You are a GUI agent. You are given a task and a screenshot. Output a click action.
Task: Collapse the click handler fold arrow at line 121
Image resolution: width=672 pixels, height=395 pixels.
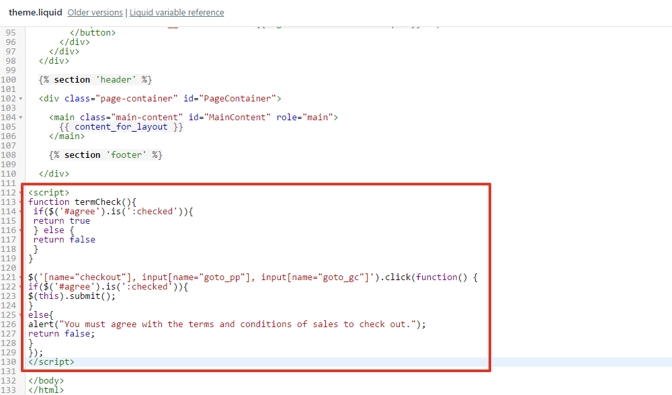point(21,277)
